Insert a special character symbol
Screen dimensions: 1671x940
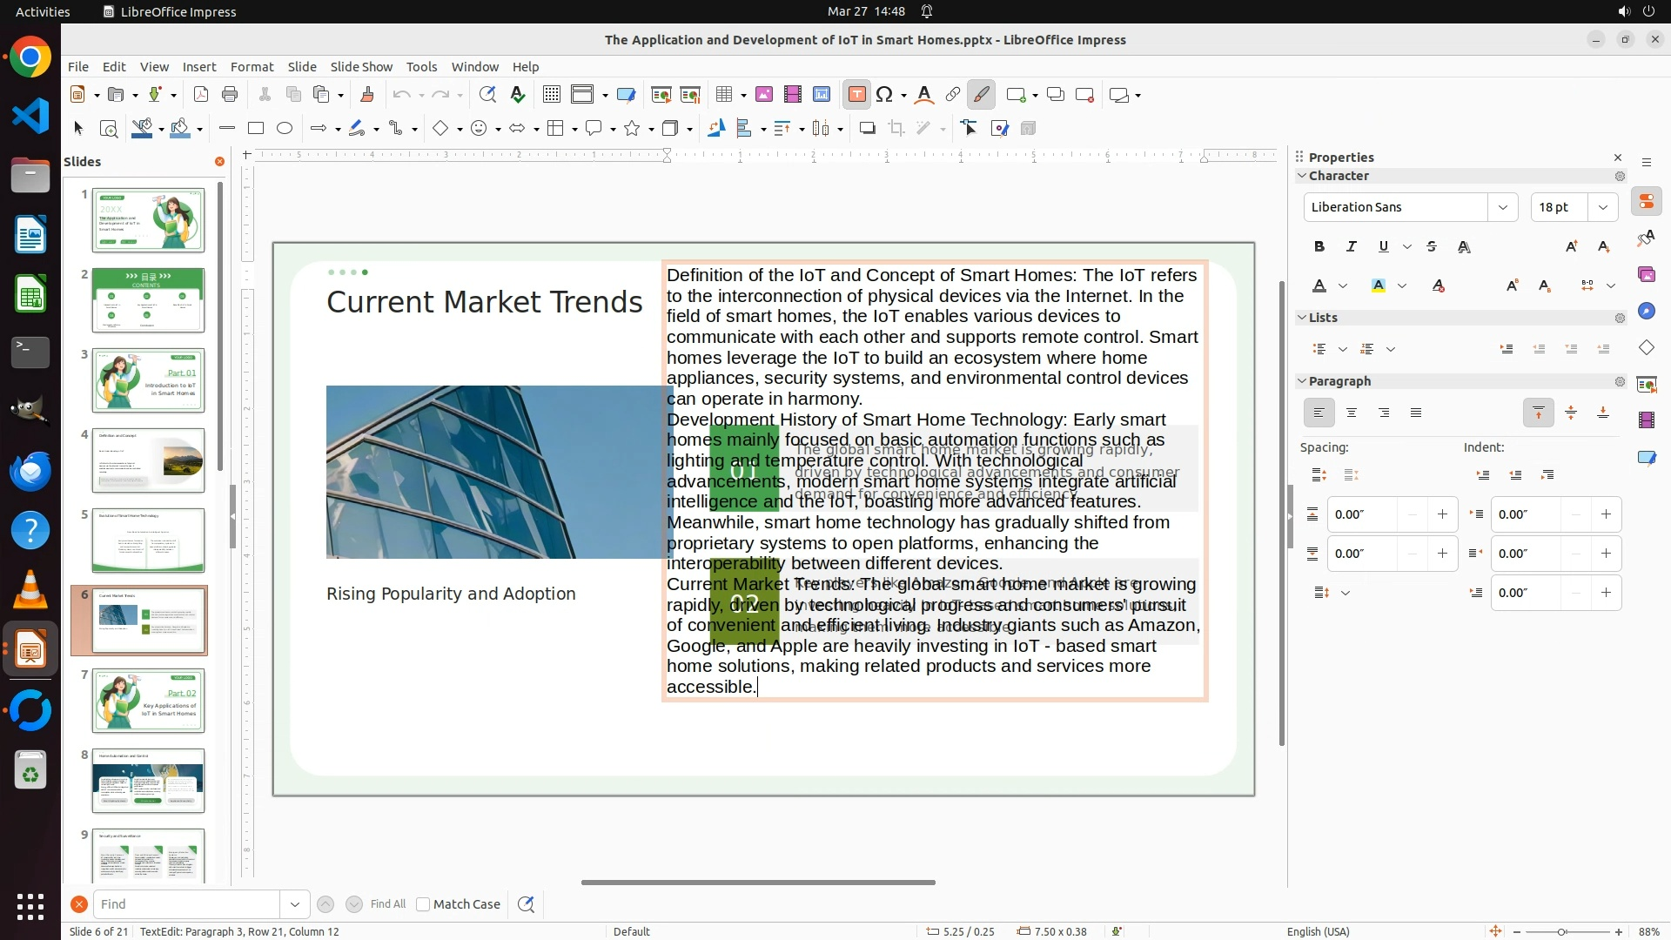[884, 95]
